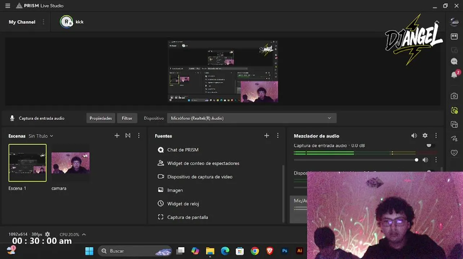
Task: Open Fuentes panel three-dot menu
Action: [278, 136]
